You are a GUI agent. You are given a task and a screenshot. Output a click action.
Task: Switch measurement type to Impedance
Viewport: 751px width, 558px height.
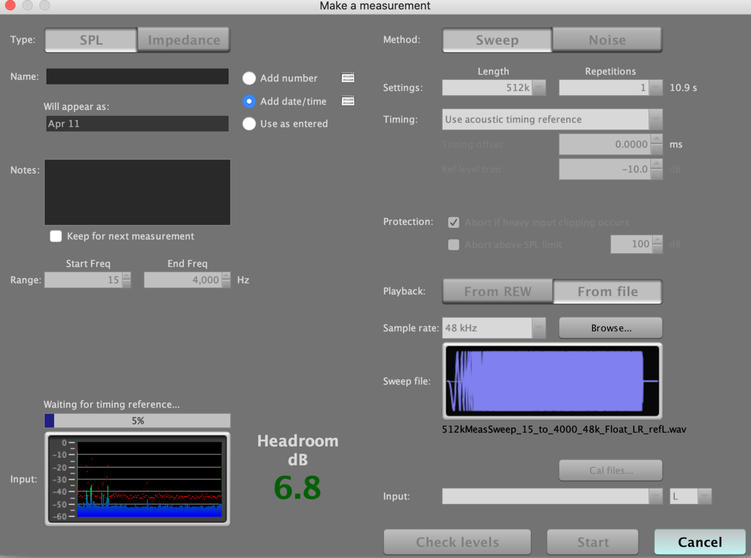(x=183, y=40)
